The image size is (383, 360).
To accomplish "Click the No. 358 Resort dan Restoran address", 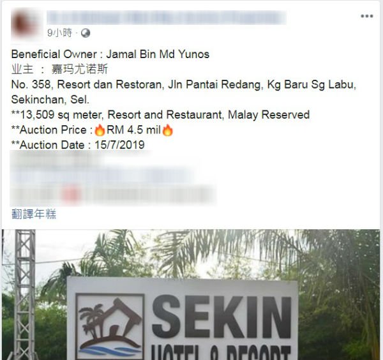I will pyautogui.click(x=184, y=85).
